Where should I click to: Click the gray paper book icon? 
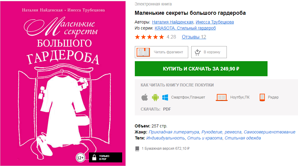pos(137,149)
